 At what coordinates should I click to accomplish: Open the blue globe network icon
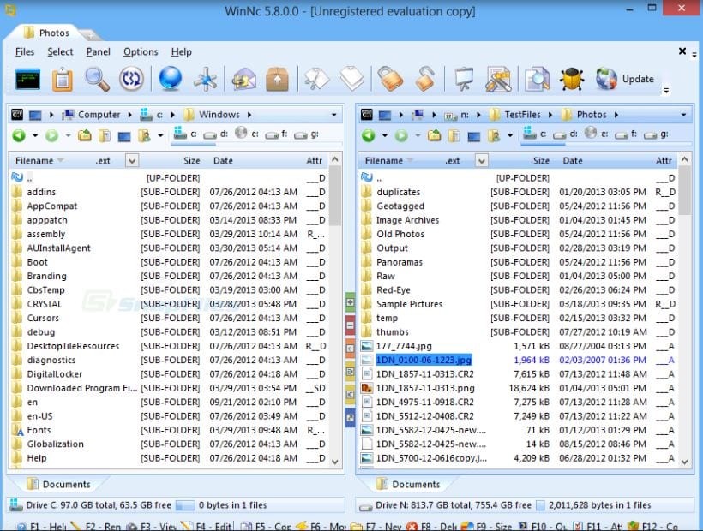tap(171, 78)
